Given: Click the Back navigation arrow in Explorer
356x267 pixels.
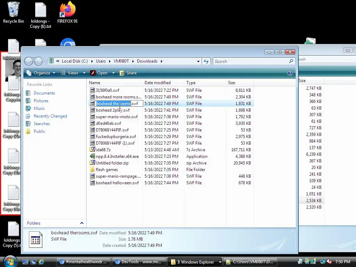Looking at the screenshot, I should coord(29,61).
